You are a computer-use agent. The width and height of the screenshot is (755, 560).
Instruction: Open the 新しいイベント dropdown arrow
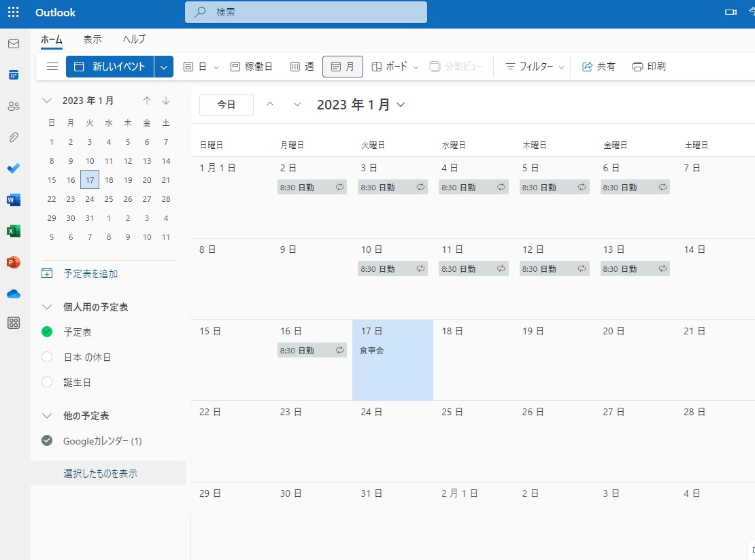[x=164, y=67]
